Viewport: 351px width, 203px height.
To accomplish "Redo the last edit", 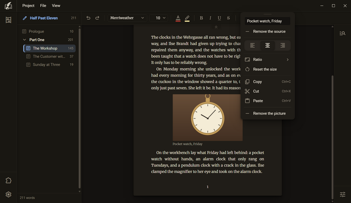I will point(97,18).
